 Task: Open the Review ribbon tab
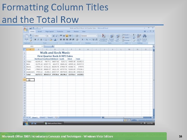coord(76,32)
